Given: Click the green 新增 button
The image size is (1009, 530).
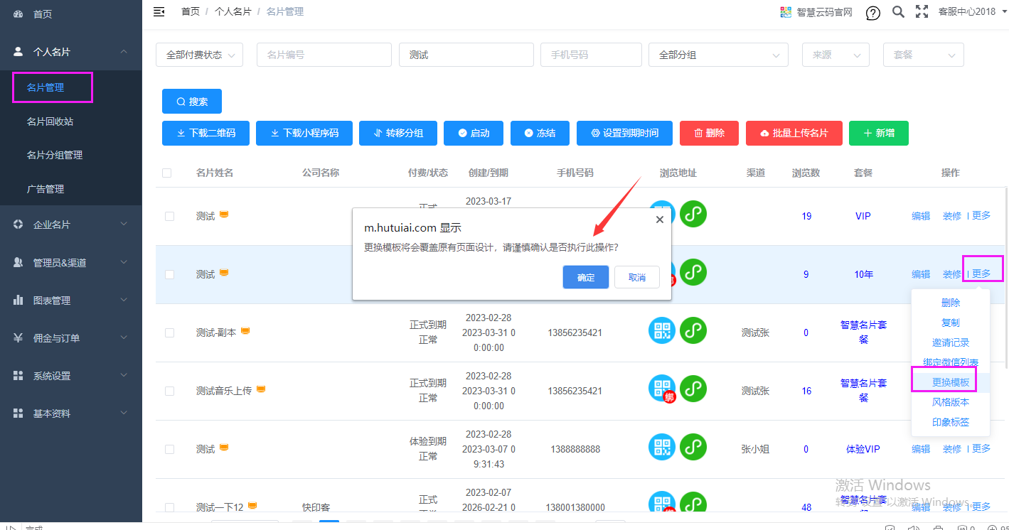Looking at the screenshot, I should 878,133.
